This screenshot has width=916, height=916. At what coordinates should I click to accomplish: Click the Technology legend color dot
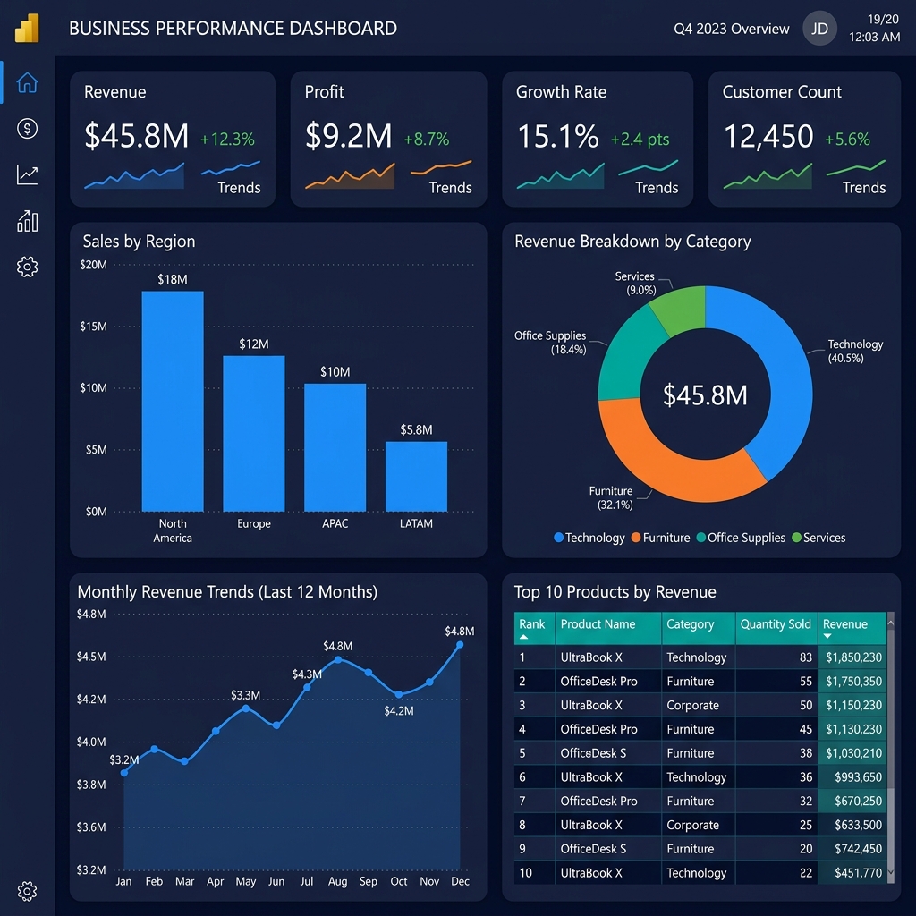pyautogui.click(x=558, y=538)
